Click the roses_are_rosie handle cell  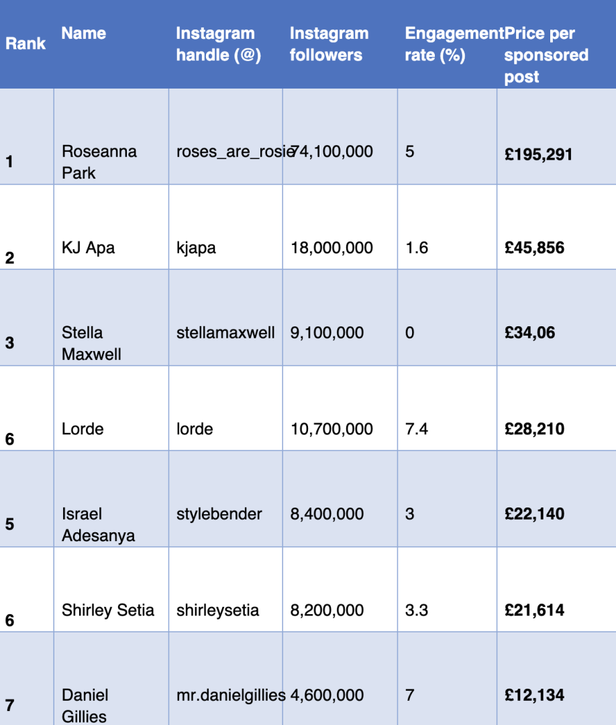point(225,136)
